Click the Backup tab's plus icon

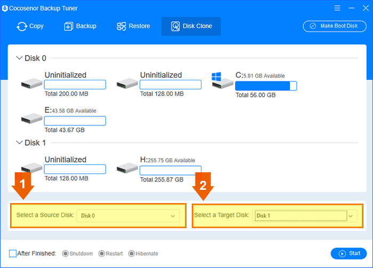[69, 27]
